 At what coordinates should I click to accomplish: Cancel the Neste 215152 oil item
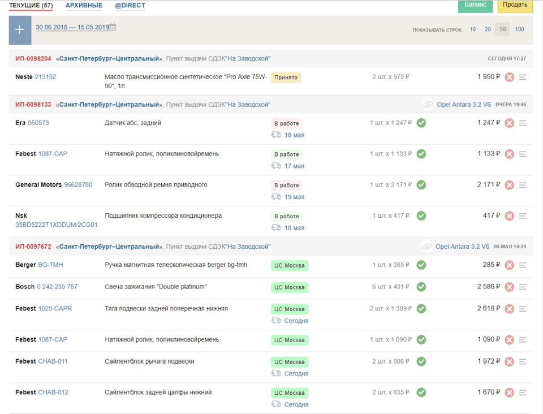point(509,77)
